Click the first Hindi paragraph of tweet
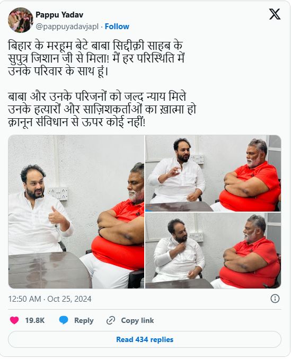291x359 pixels. 96,59
